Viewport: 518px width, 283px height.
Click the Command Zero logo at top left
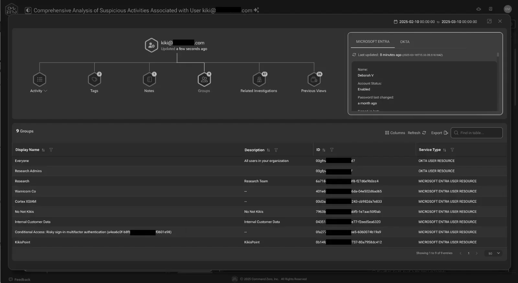[12, 10]
